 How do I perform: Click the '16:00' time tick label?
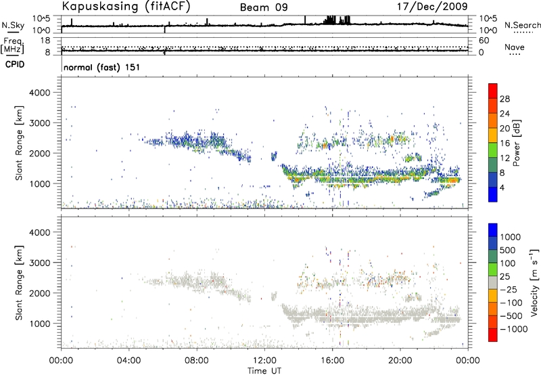tap(332, 361)
